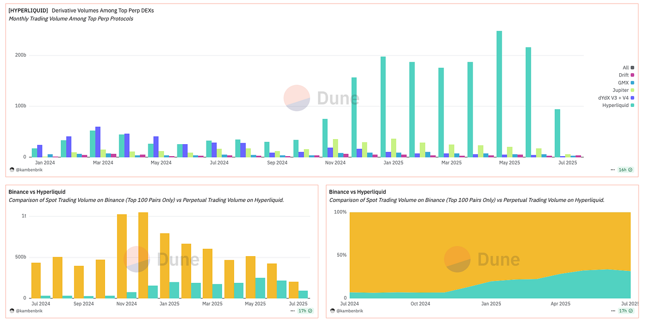Screen dimensions: 645x322
Task: Click the dYdX V3 + V4 purple legend swatch
Action: tap(633, 98)
